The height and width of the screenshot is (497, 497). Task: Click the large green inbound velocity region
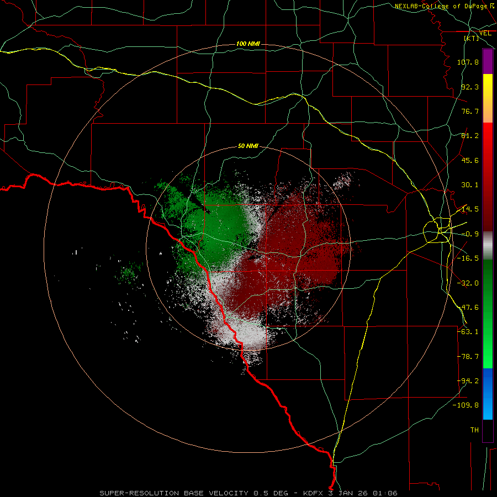215,228
